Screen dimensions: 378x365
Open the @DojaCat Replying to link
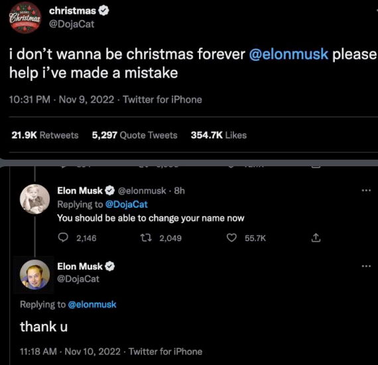[x=126, y=205]
